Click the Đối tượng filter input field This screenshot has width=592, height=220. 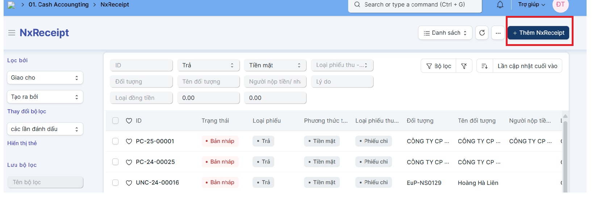[141, 82]
